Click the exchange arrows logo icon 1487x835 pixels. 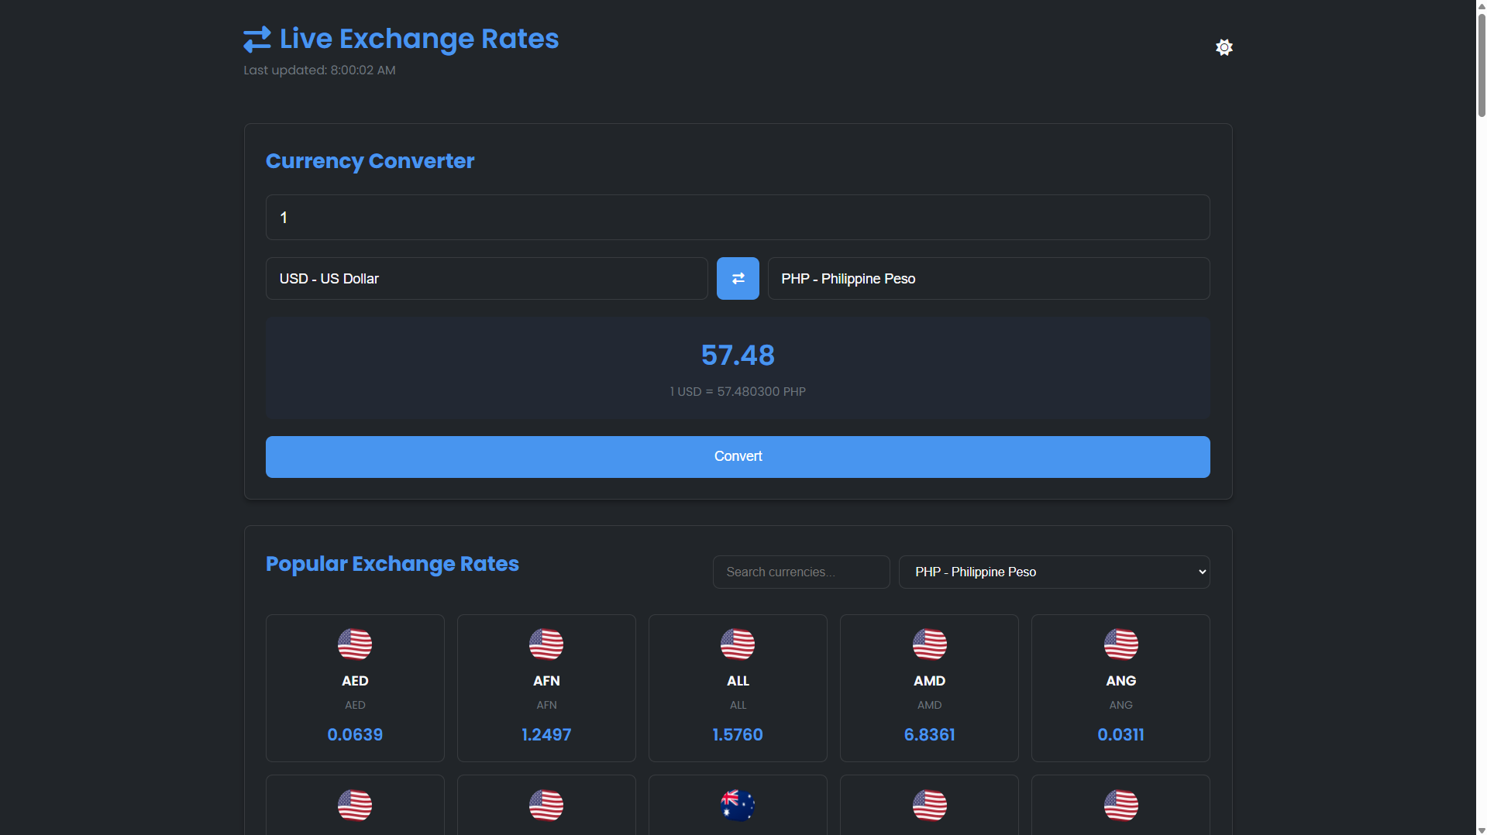[x=257, y=40]
